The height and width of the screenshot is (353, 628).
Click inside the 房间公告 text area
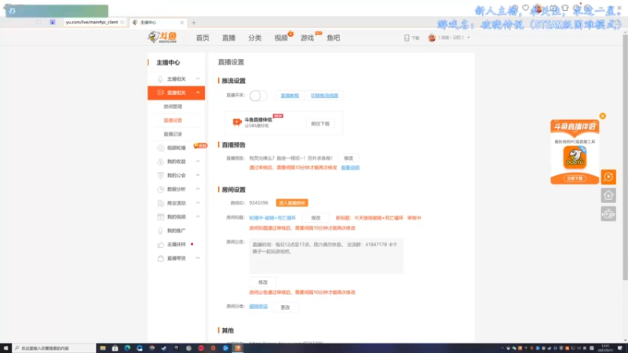click(326, 256)
